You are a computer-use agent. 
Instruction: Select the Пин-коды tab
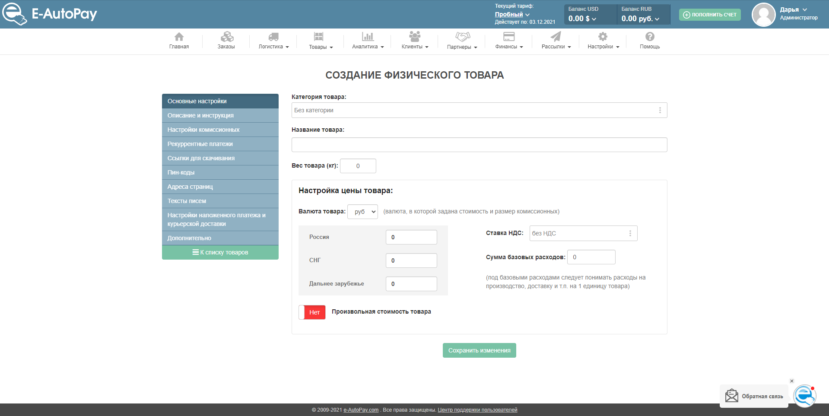point(220,172)
